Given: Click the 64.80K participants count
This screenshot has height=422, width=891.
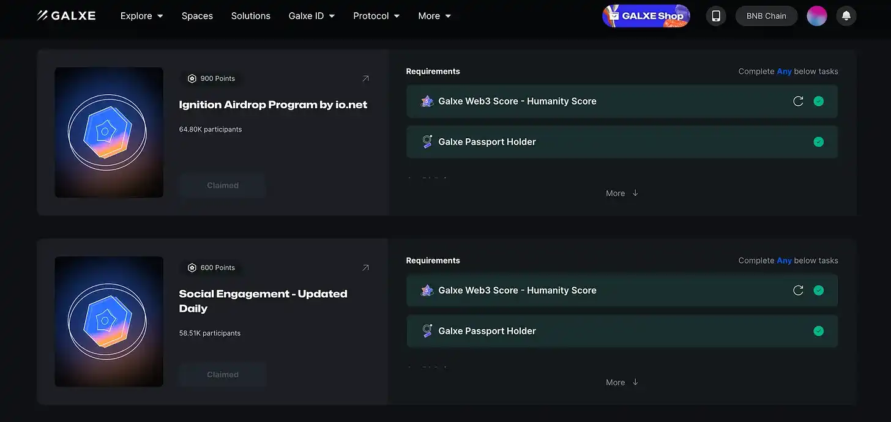Looking at the screenshot, I should pos(211,130).
